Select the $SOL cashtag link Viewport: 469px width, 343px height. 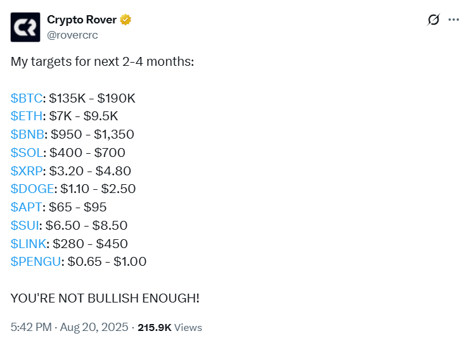click(27, 153)
